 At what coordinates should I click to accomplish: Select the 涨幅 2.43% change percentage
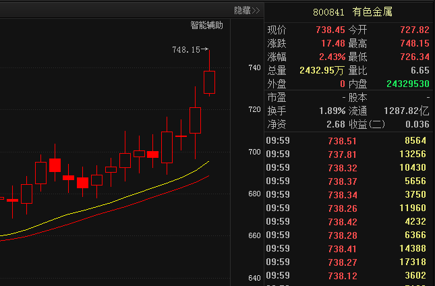pyautogui.click(x=330, y=57)
